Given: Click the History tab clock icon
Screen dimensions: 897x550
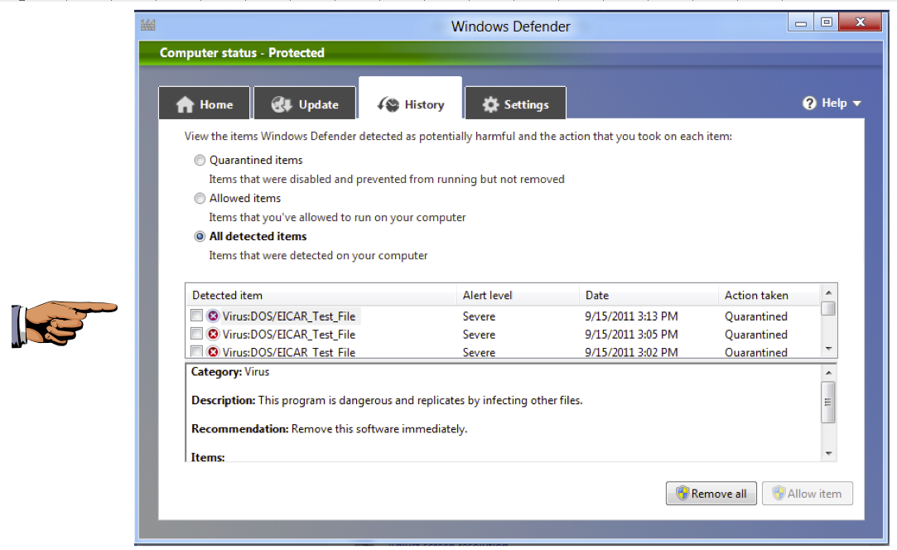Looking at the screenshot, I should [388, 105].
